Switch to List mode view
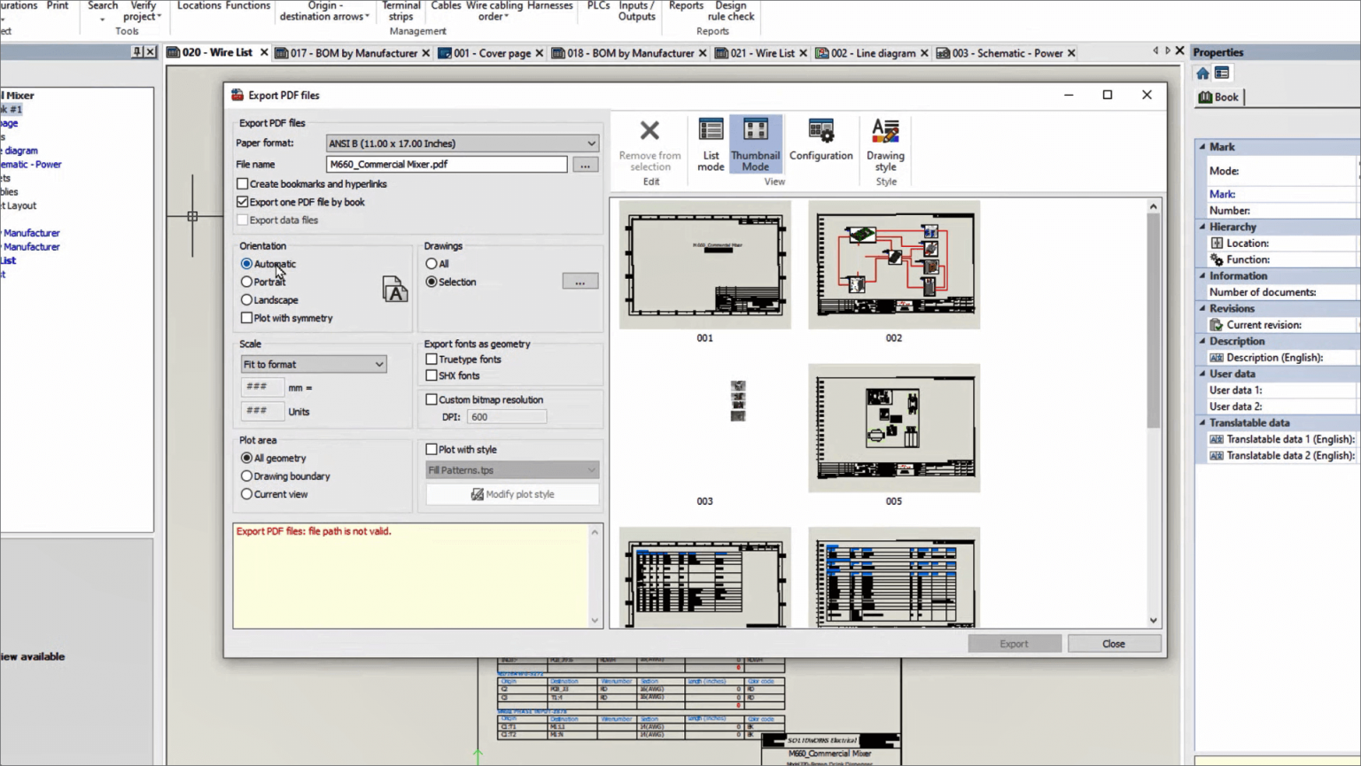Viewport: 1361px width, 766px height. pyautogui.click(x=711, y=143)
